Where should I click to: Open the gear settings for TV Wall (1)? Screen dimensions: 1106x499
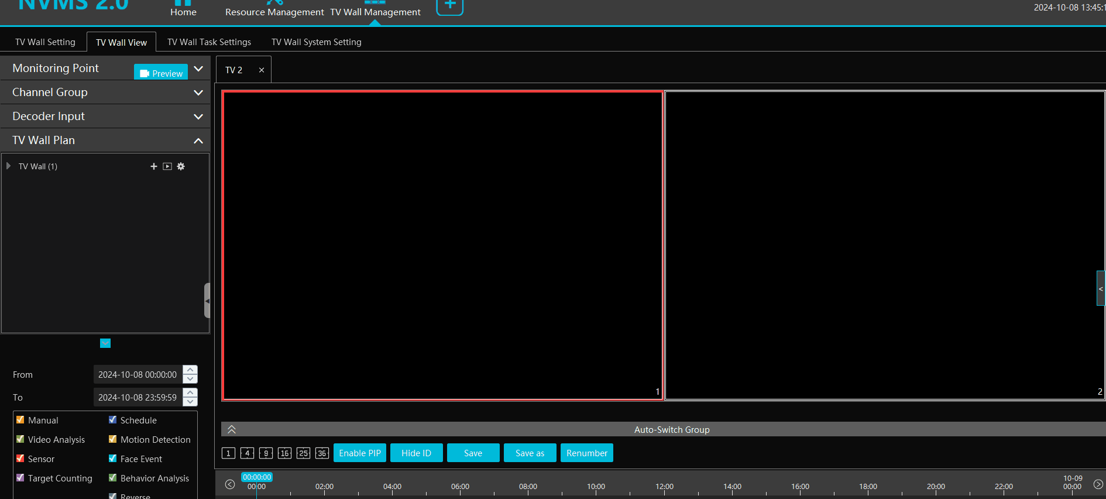click(x=181, y=166)
